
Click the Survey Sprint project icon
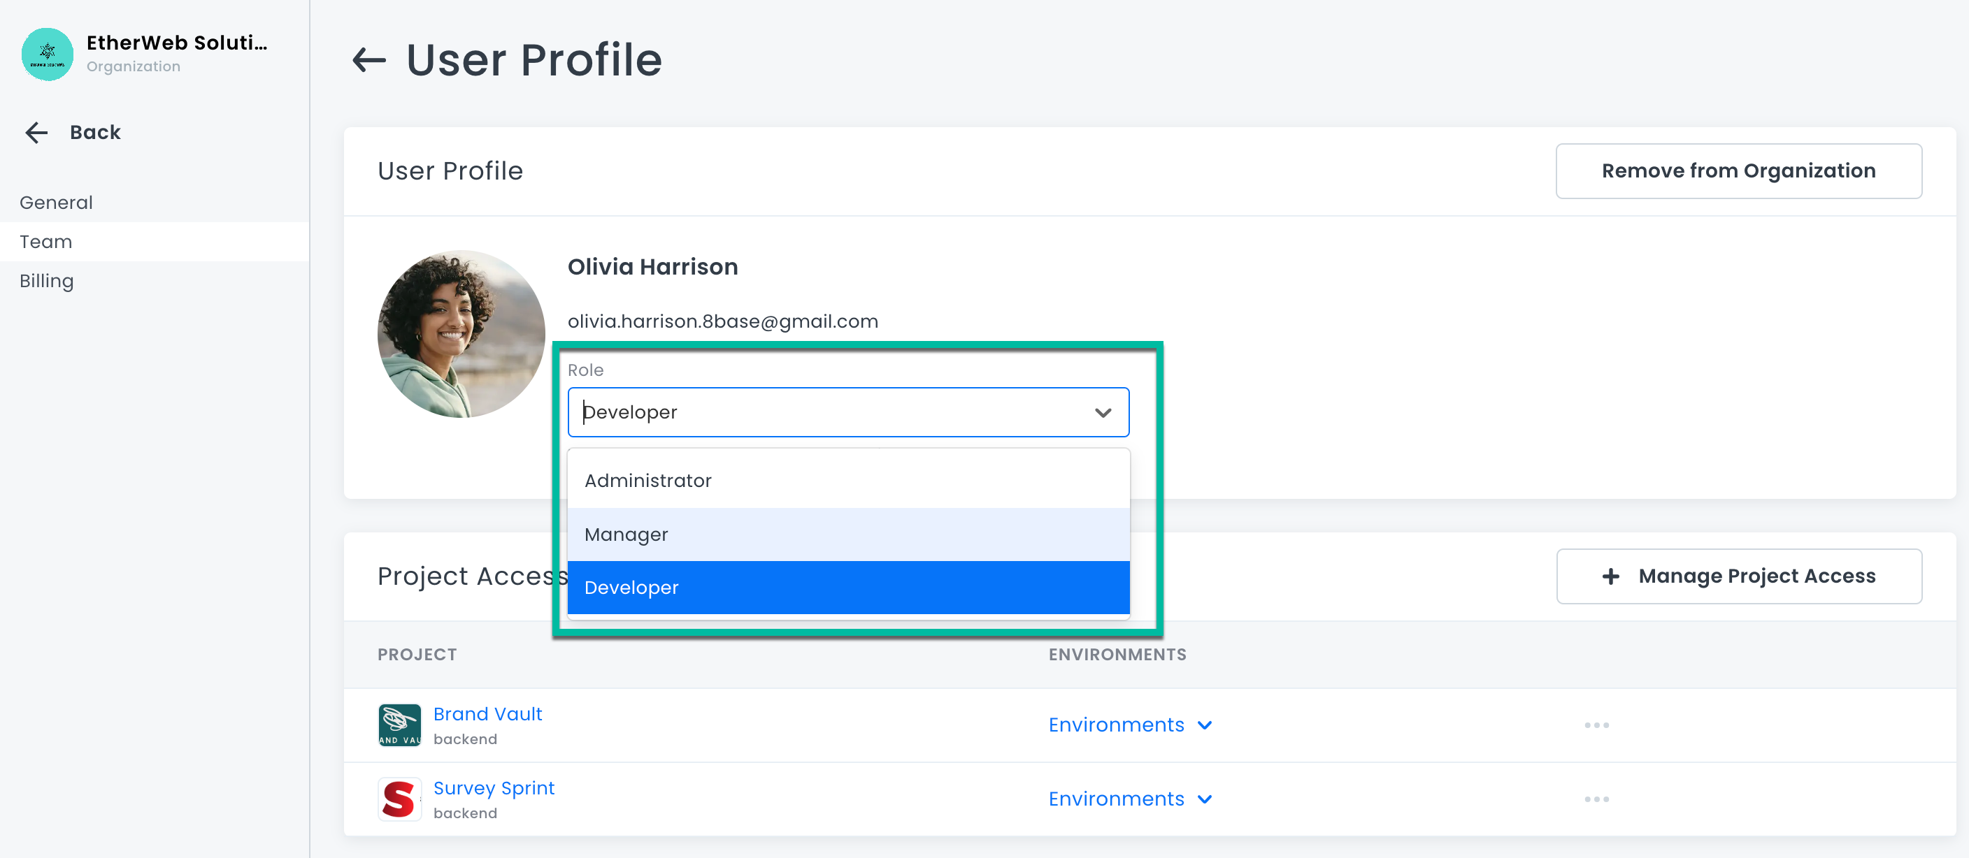point(399,799)
